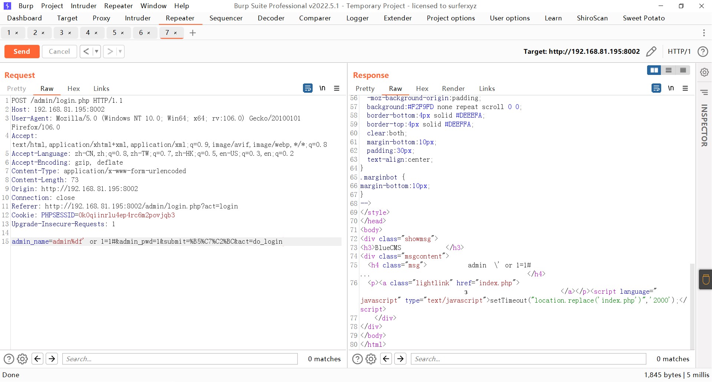Viewport: 712px width, 382px height.
Task: Open the Intruder tool tab
Action: click(138, 18)
